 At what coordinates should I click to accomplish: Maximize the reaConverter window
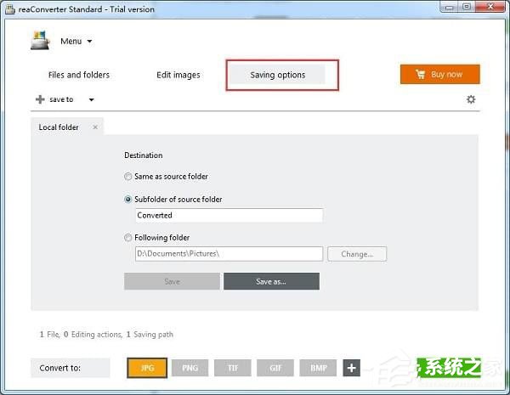click(467, 7)
